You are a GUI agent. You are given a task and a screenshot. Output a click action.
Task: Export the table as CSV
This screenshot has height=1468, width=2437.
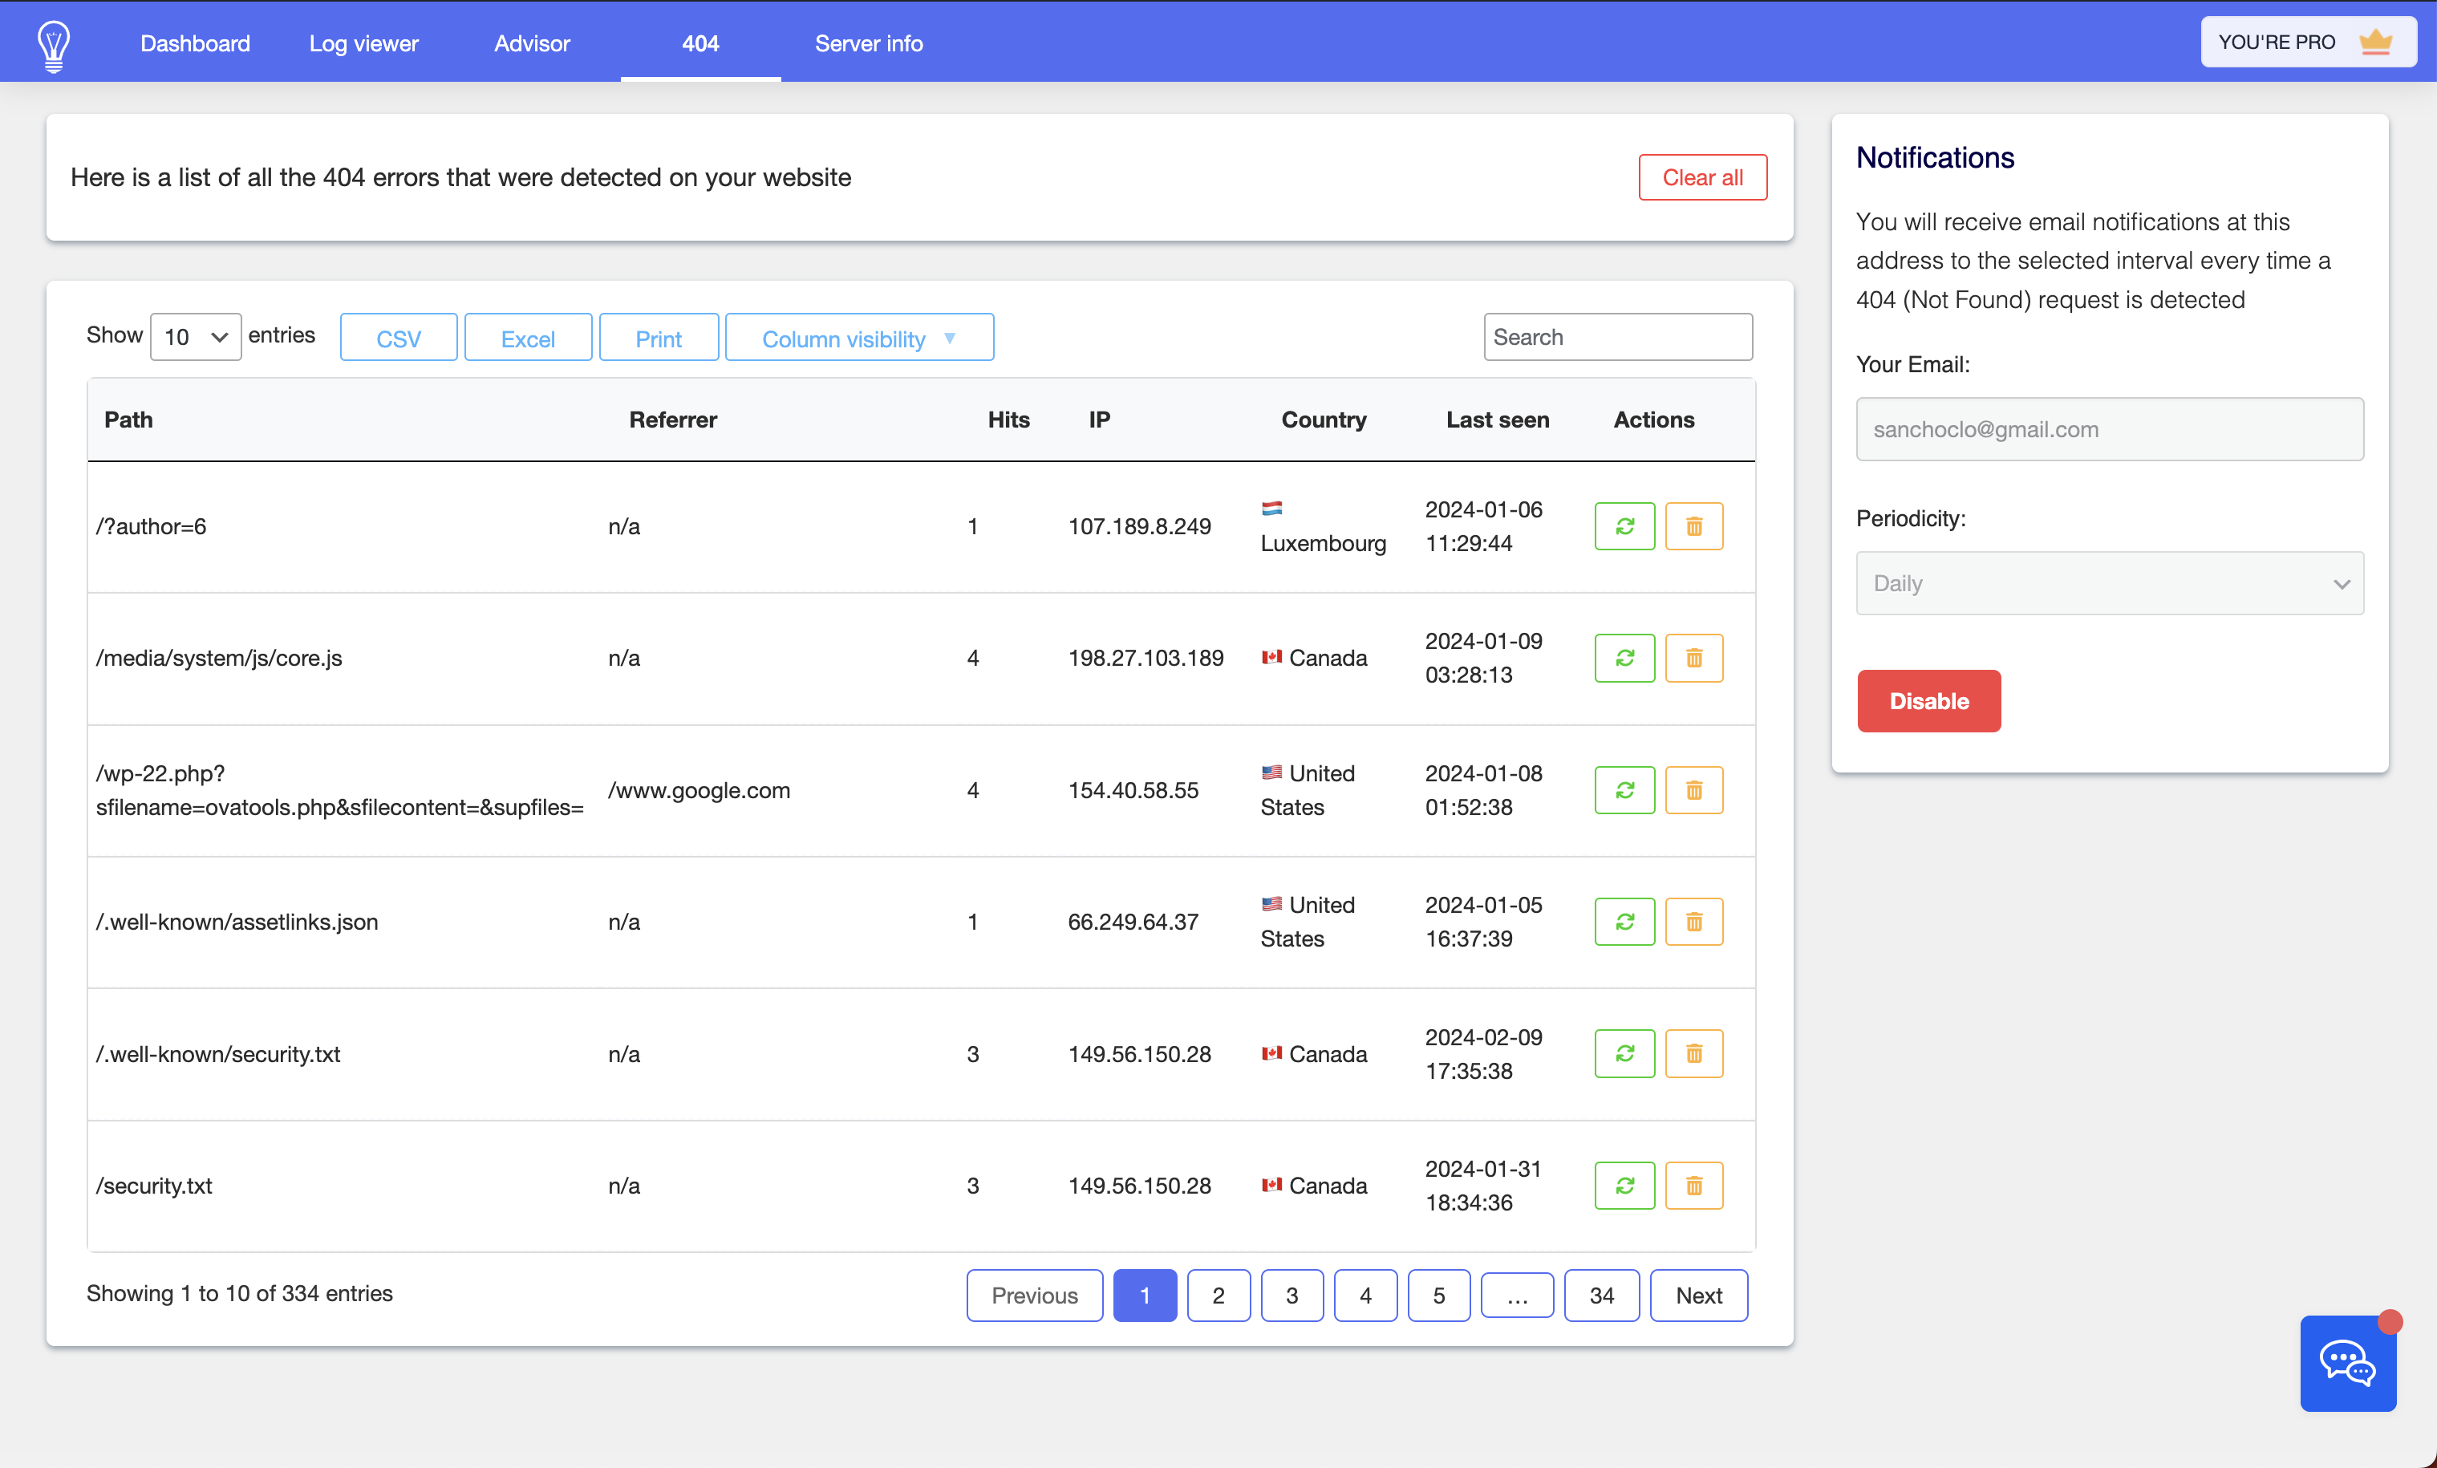coord(399,339)
